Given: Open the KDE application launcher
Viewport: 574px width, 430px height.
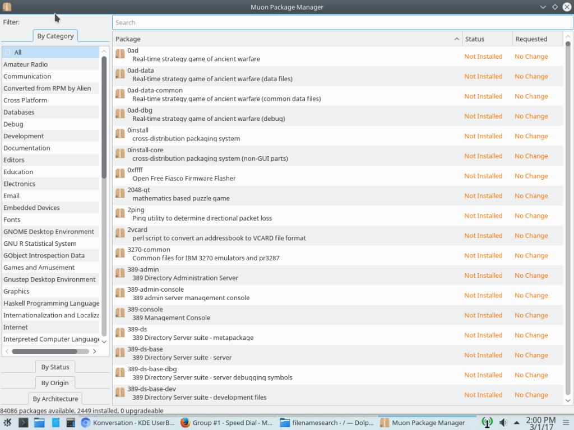Looking at the screenshot, I should (8, 423).
